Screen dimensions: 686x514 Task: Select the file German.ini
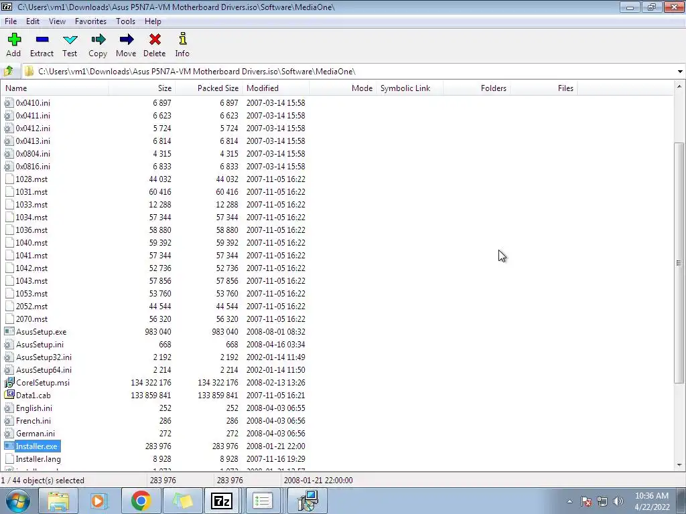(x=35, y=434)
